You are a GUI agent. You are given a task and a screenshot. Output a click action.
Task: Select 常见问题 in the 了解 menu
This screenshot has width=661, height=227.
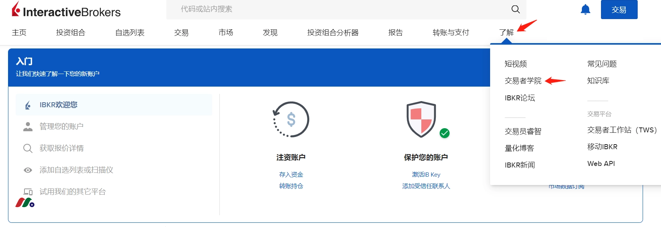coord(602,64)
